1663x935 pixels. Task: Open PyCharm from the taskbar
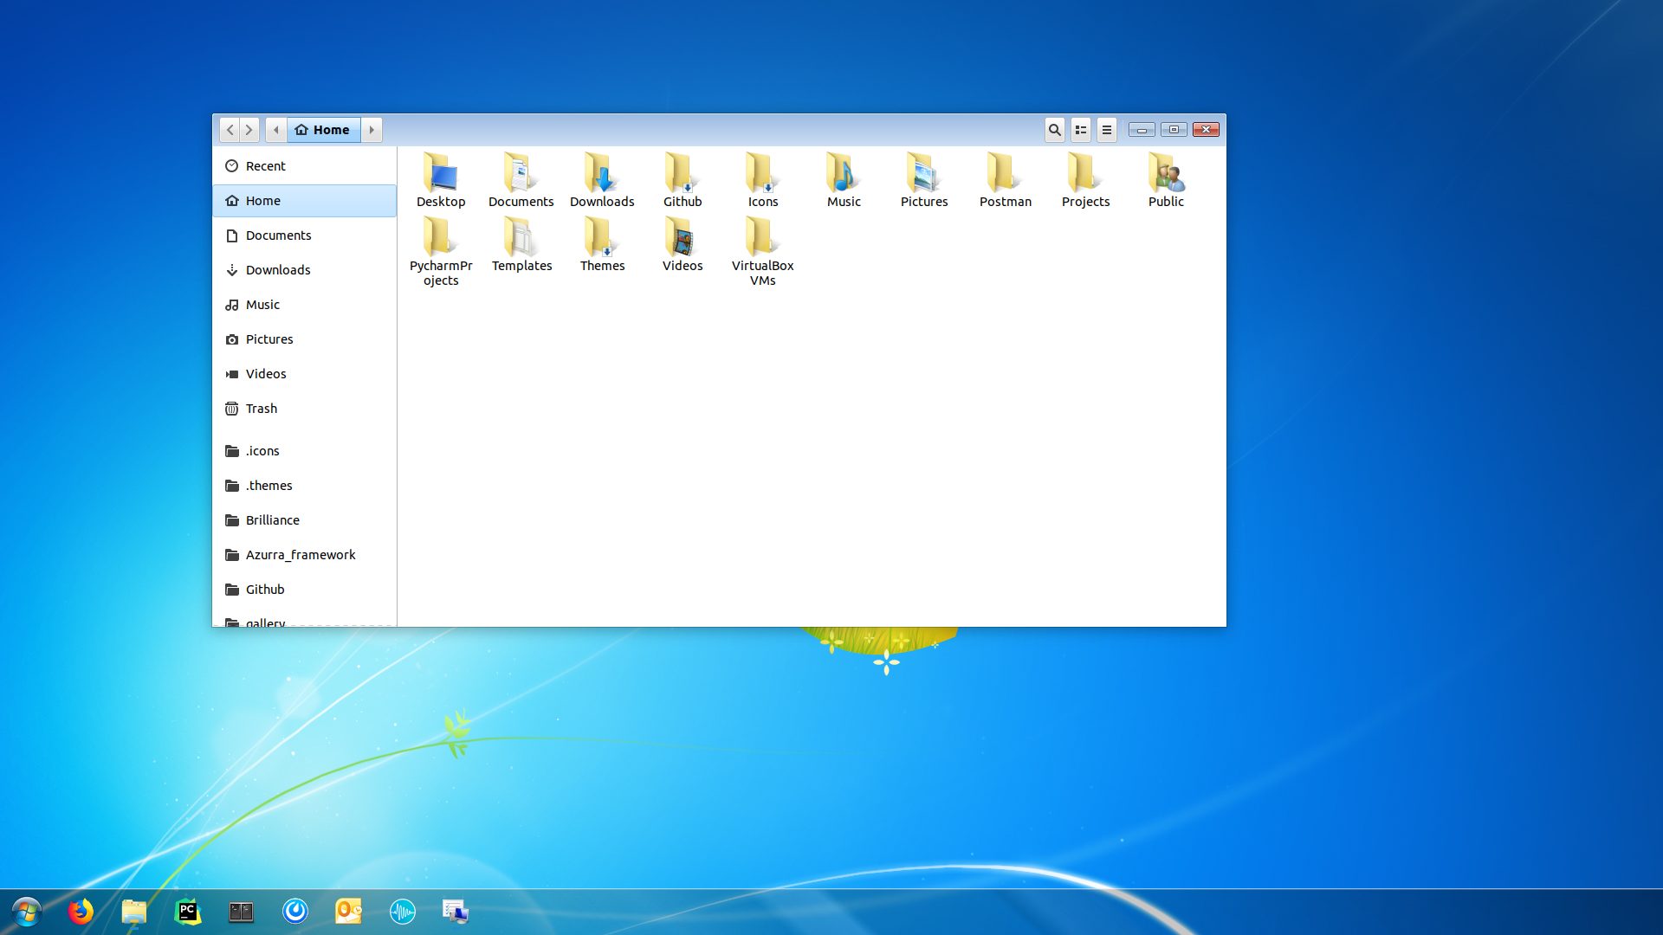(188, 912)
